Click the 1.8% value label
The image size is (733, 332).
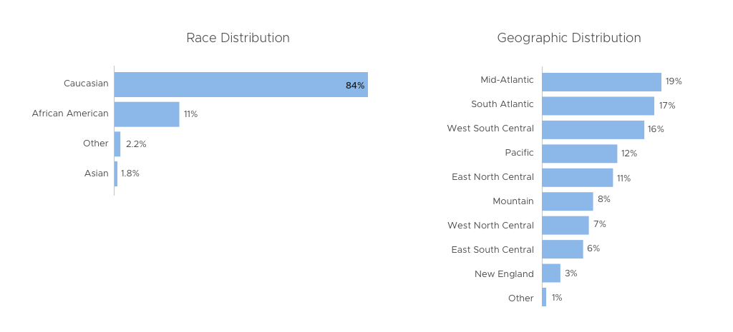(130, 173)
